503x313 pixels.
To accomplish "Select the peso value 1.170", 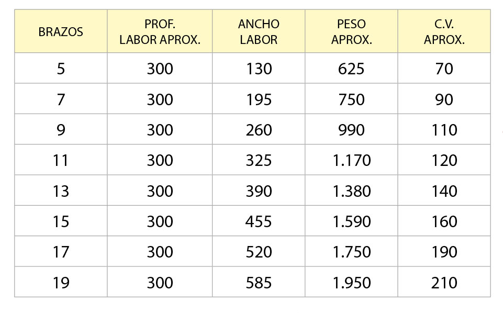I will pyautogui.click(x=352, y=160).
